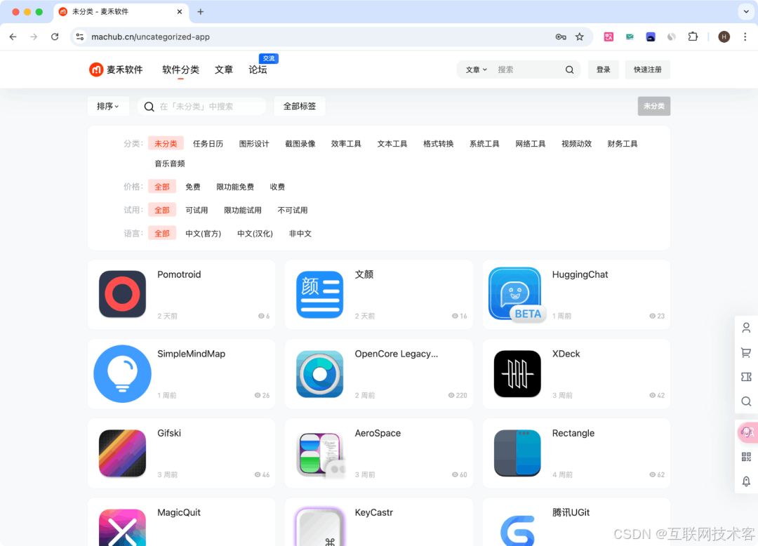Select the 非中文 language filter
Image resolution: width=758 pixels, height=546 pixels.
click(x=300, y=234)
